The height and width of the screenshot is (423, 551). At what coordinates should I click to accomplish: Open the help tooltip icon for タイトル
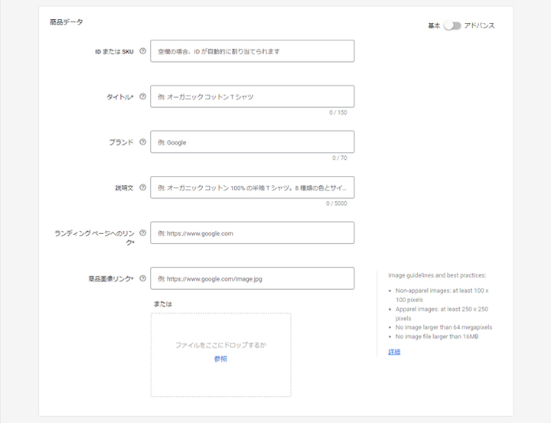[x=143, y=96]
